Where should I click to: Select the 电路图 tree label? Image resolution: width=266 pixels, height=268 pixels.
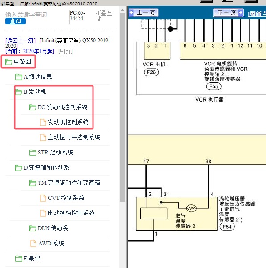click(x=22, y=61)
